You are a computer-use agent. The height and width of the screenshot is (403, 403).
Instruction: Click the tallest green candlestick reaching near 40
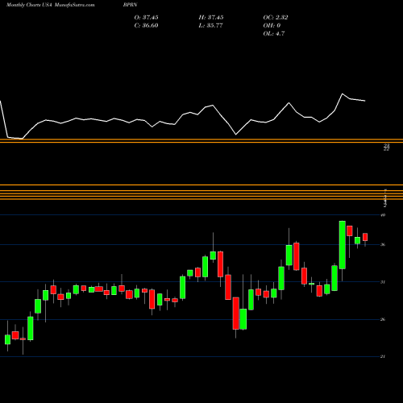pyautogui.click(x=343, y=245)
